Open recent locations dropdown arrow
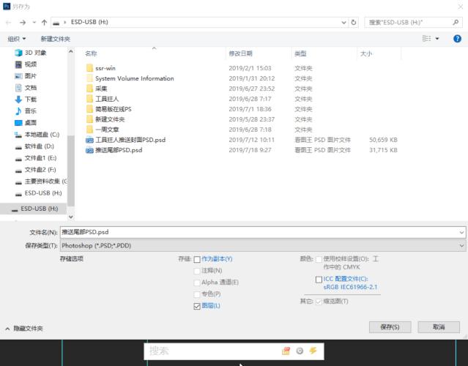 [34, 23]
